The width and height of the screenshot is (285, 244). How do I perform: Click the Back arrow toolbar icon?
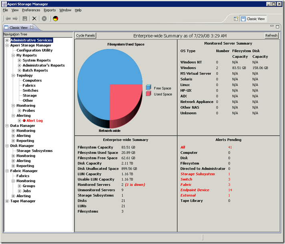point(8,18)
